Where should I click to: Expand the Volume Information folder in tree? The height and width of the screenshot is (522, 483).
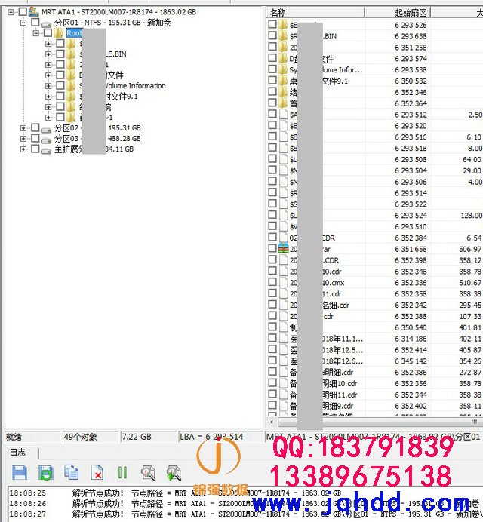[x=48, y=85]
